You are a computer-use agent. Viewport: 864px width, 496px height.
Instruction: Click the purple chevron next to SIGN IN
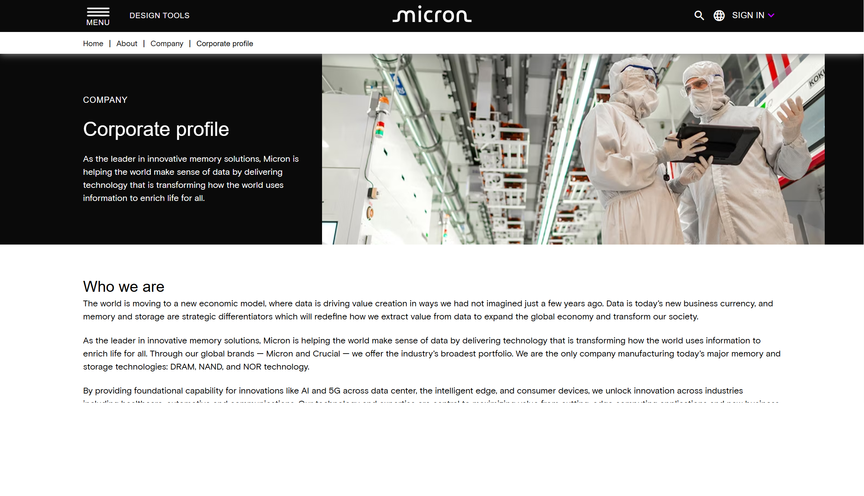tap(771, 16)
